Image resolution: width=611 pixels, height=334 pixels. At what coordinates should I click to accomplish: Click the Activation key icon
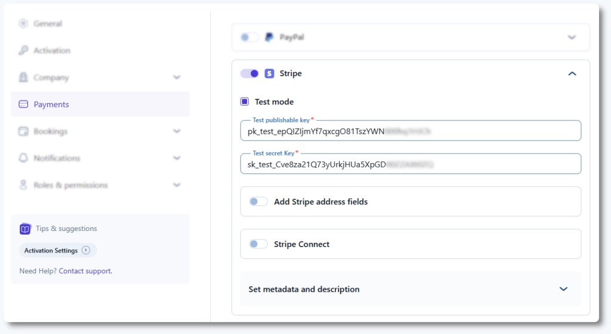[23, 51]
